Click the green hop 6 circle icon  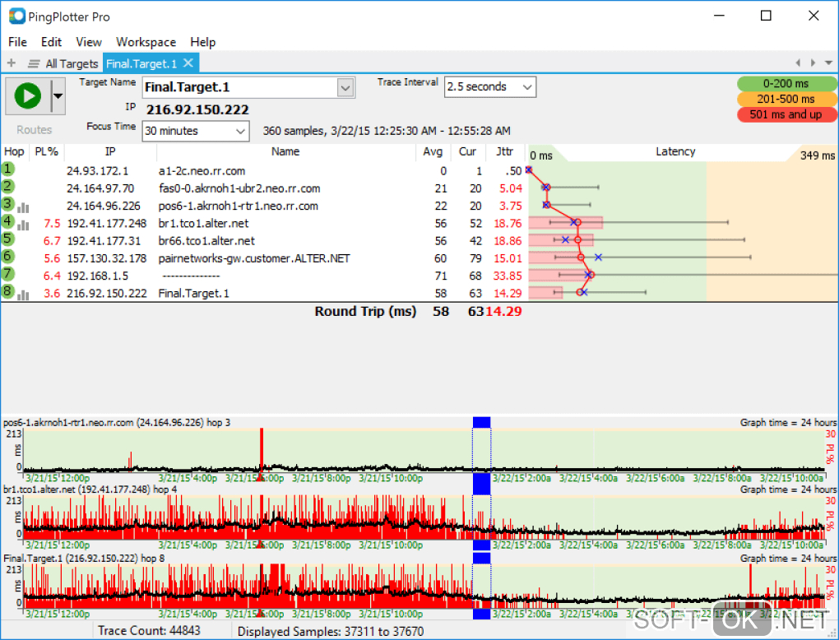pyautogui.click(x=8, y=257)
